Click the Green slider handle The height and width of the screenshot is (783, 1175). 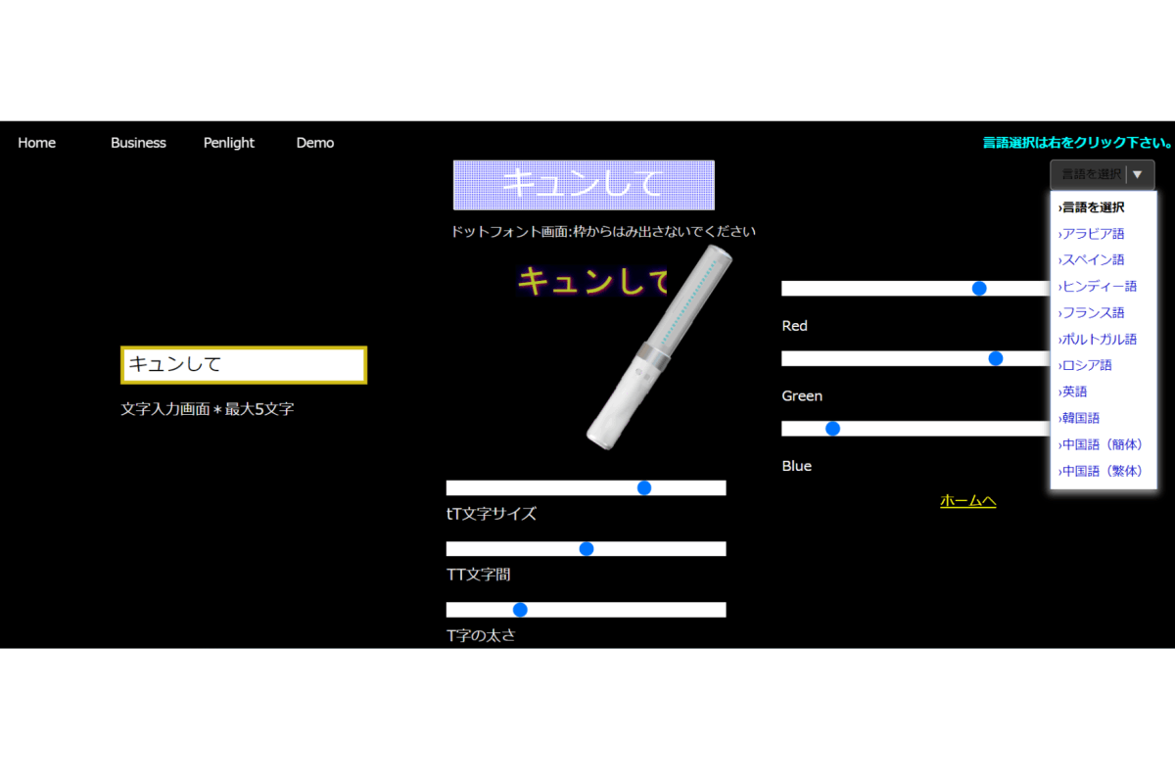[996, 358]
